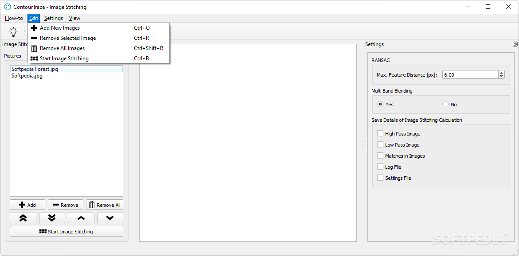Image resolution: width=519 pixels, height=256 pixels.
Task: Click the Add button below picture list
Action: [x=27, y=205]
